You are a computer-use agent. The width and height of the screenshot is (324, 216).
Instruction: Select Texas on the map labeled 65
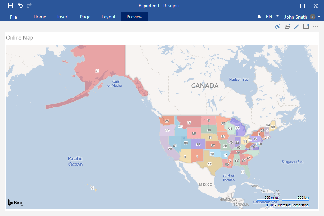click(x=209, y=164)
